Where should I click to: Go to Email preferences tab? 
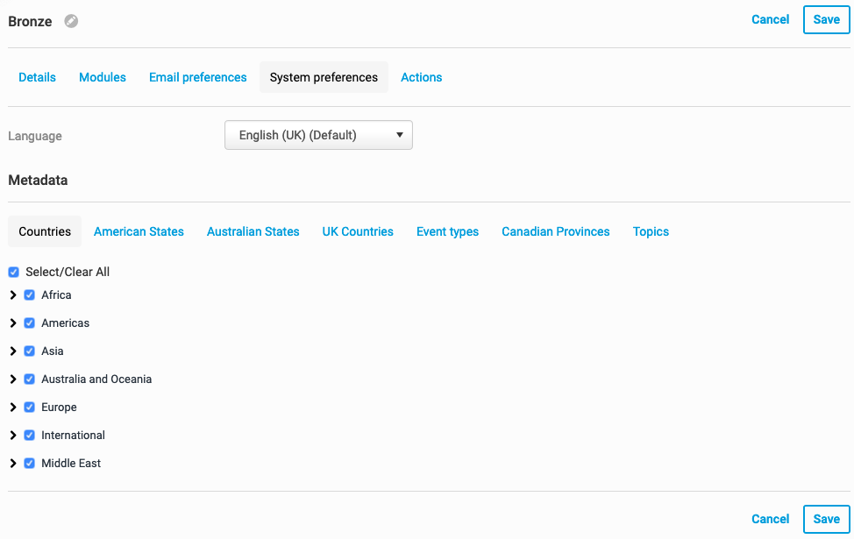click(197, 78)
